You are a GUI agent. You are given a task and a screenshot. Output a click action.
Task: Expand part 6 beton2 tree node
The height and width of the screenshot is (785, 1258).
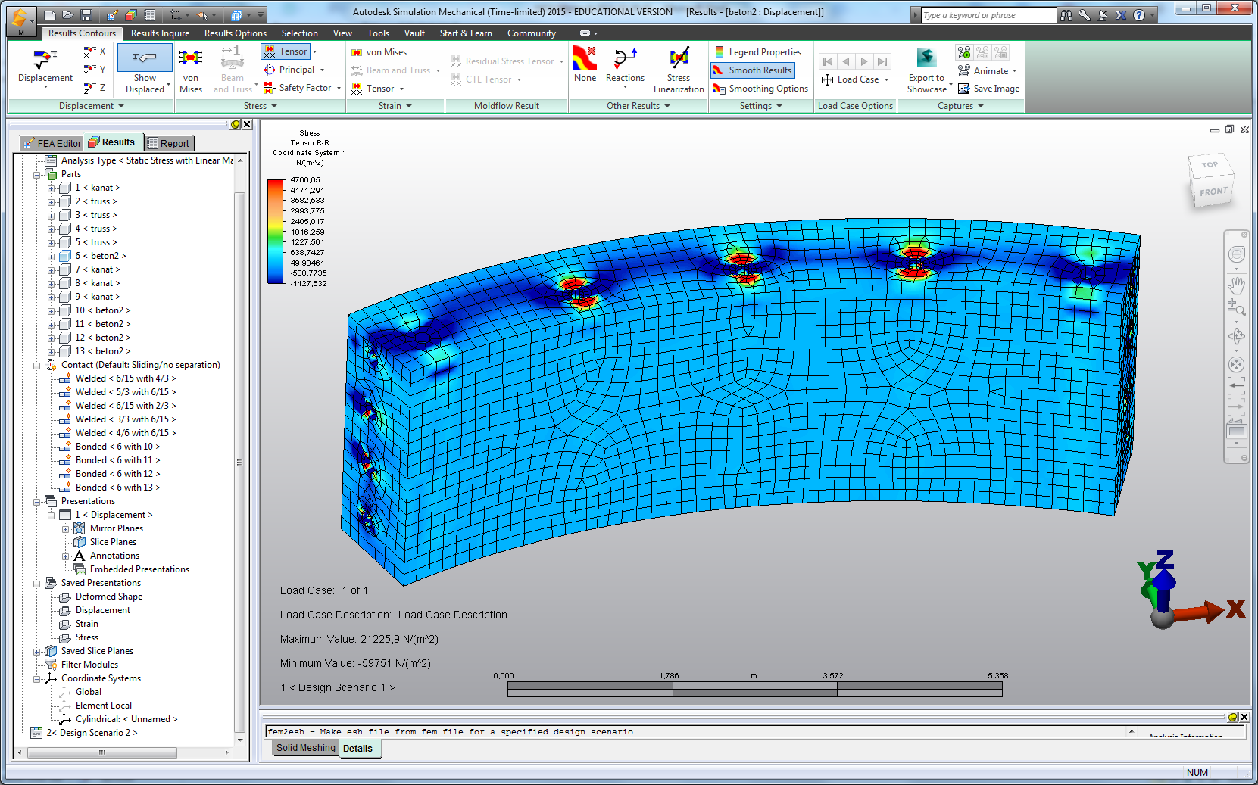[x=52, y=257]
